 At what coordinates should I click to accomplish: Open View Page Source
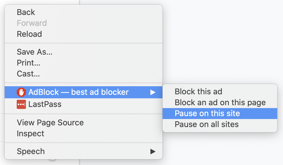pyautogui.click(x=50, y=123)
